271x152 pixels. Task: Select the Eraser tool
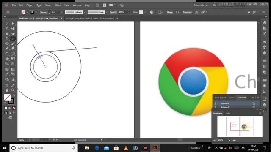[x=13, y=49]
